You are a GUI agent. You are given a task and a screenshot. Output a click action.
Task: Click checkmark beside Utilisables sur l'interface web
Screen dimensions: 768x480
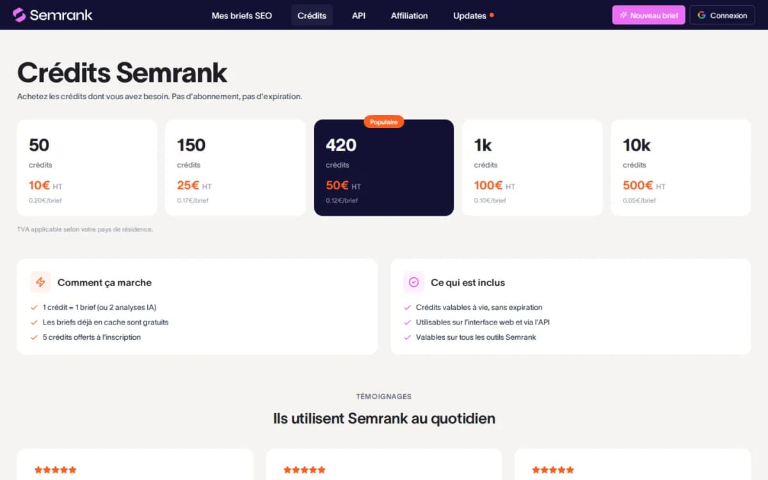(407, 323)
